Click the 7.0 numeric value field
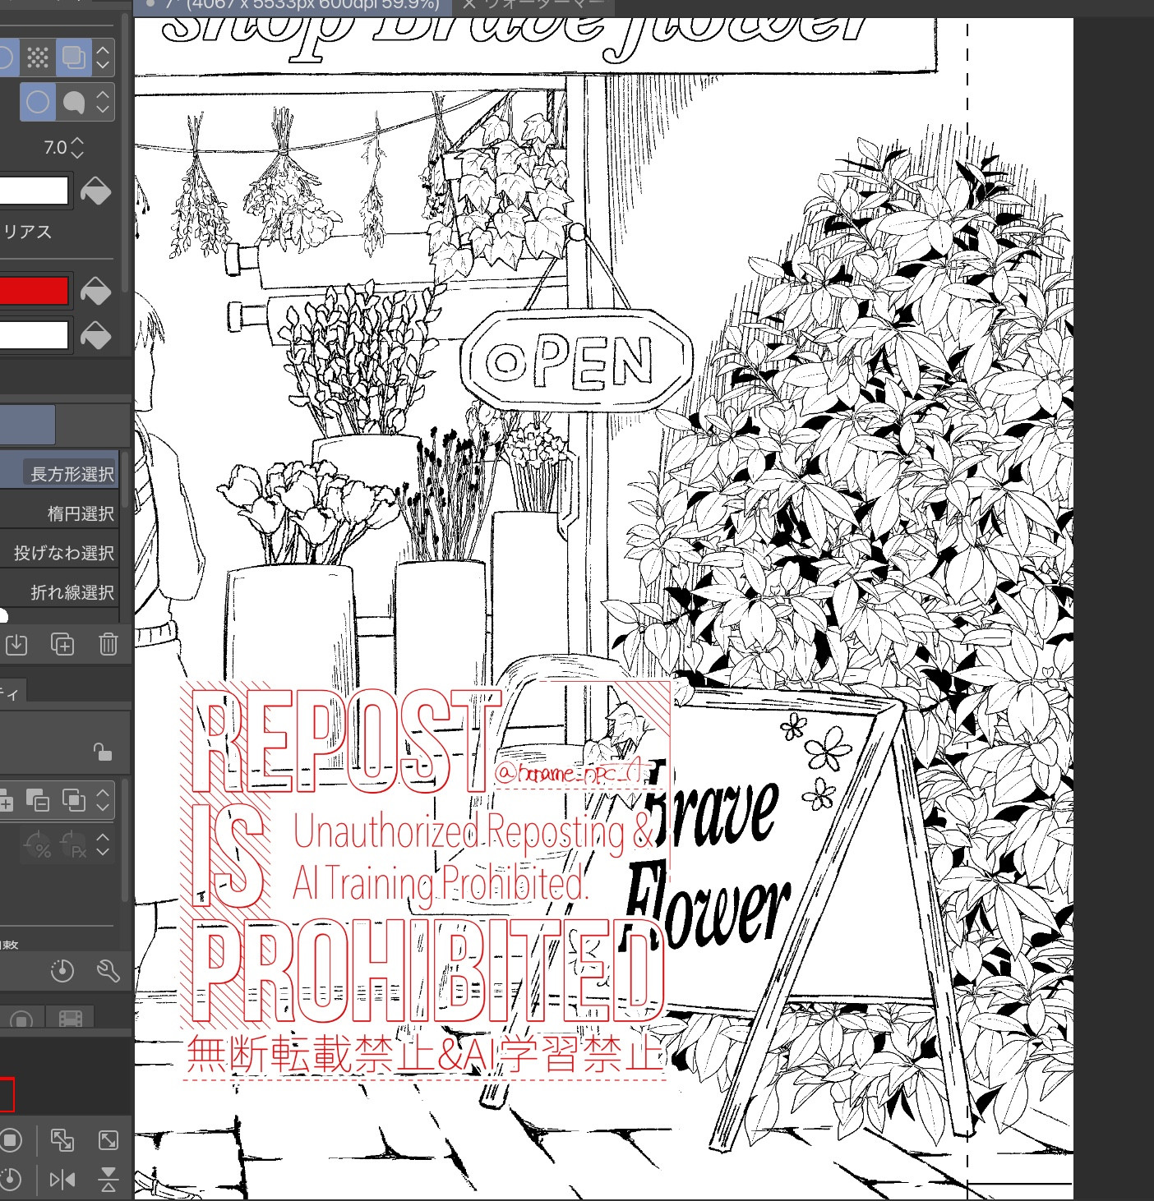 click(55, 148)
